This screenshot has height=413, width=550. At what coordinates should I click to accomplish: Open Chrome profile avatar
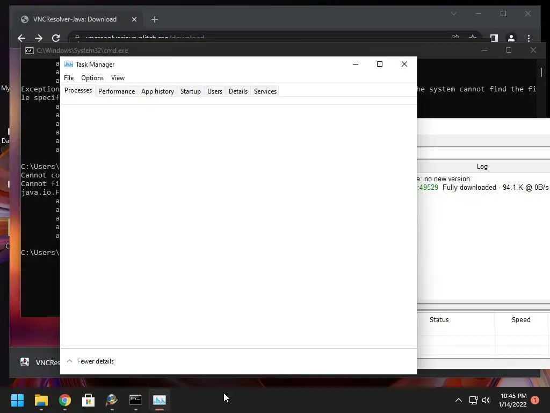(511, 38)
